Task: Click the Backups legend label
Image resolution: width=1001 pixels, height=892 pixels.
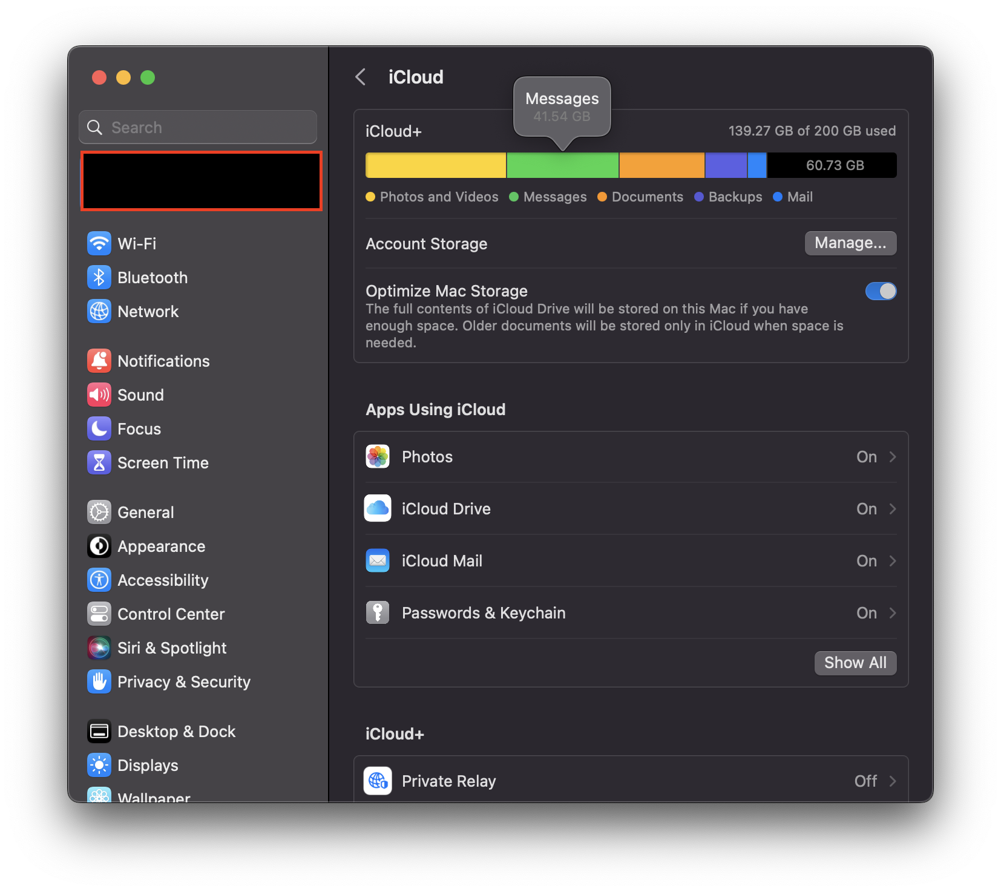Action: pos(735,197)
